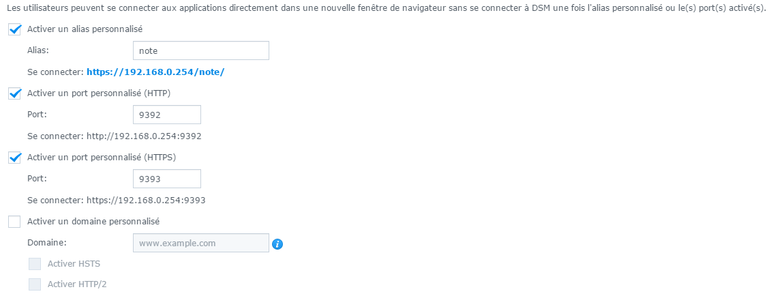This screenshot has width=769, height=296.
Task: Select the HTTPS port field showing 9393
Action: 166,179
